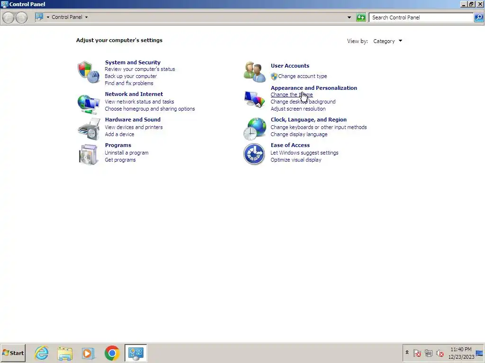Open Google Chrome from the taskbar
This screenshot has width=485, height=363.
(x=112, y=353)
